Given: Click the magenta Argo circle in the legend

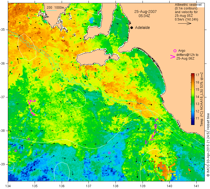Looking at the screenshot, I should tap(175, 51).
